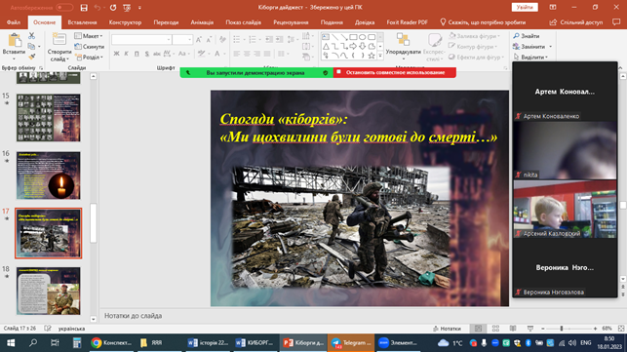Open Telegram from the taskbar
The width and height of the screenshot is (627, 352).
click(351, 343)
